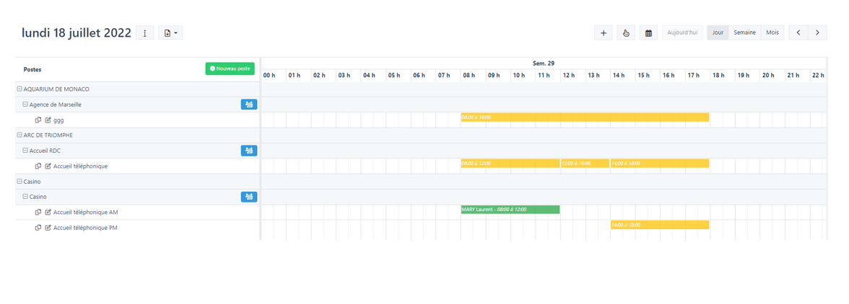Switch to the Semaine view
The width and height of the screenshot is (849, 304).
coord(744,33)
